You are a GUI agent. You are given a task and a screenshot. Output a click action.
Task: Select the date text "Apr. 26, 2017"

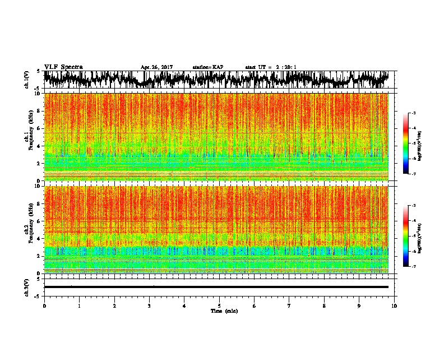[x=156, y=67]
